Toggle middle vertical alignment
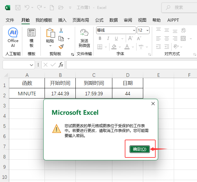 point(167,30)
